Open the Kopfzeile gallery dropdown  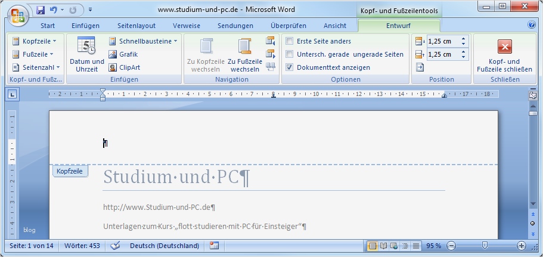coord(35,41)
